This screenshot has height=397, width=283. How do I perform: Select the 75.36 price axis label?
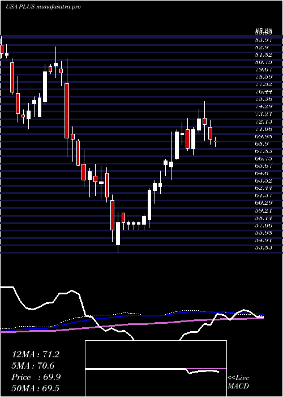tap(264, 99)
